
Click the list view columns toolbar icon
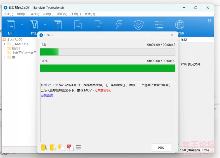[x=159, y=25]
